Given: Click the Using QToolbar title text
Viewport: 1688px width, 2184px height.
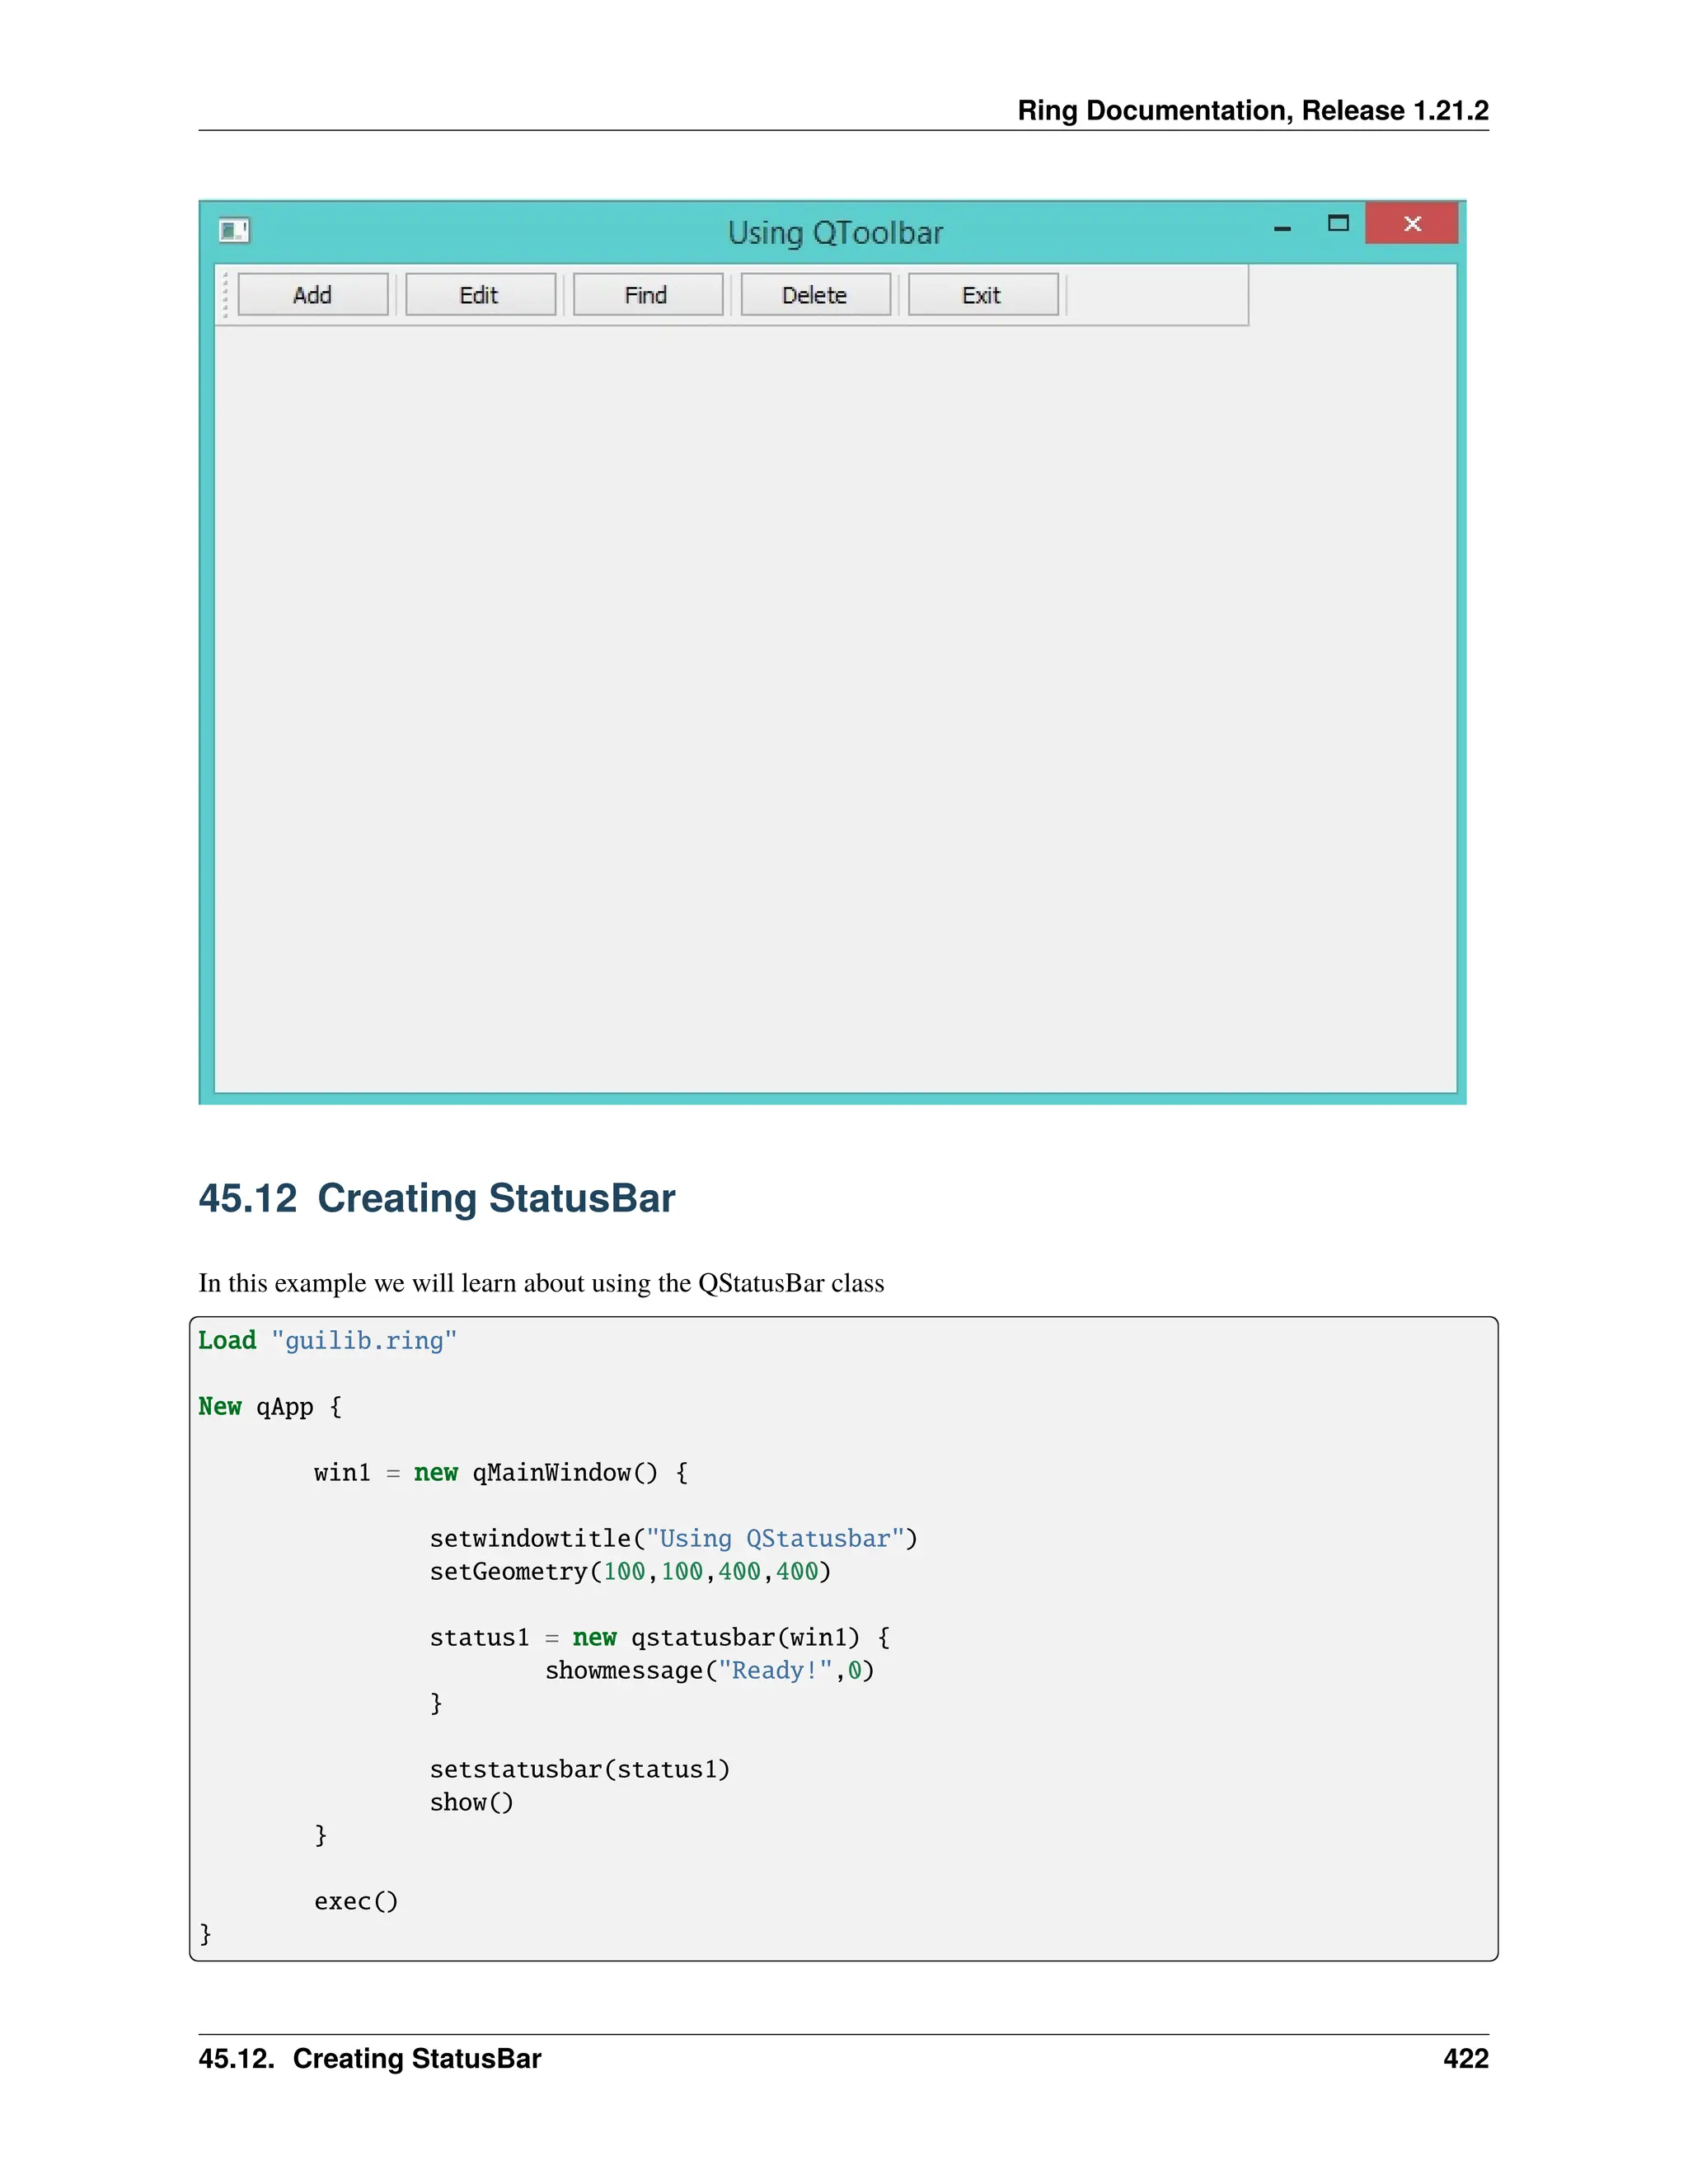Looking at the screenshot, I should pos(835,233).
